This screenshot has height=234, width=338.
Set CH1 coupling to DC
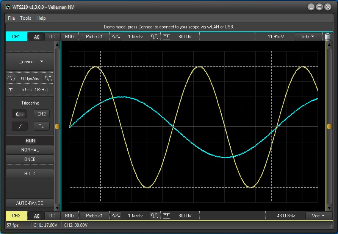52,37
